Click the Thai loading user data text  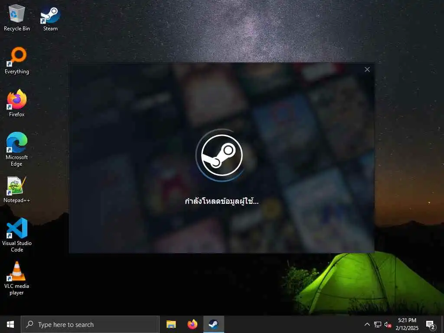(x=222, y=201)
